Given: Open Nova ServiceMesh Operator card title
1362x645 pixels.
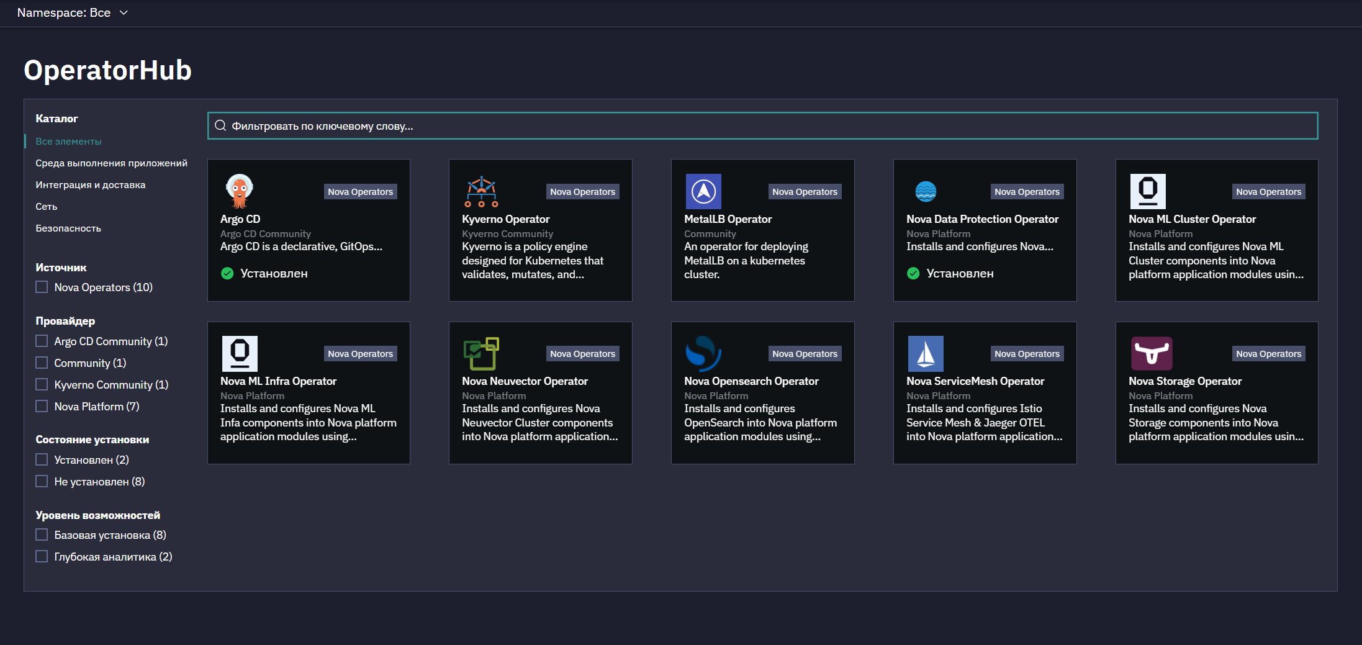Looking at the screenshot, I should (x=975, y=381).
